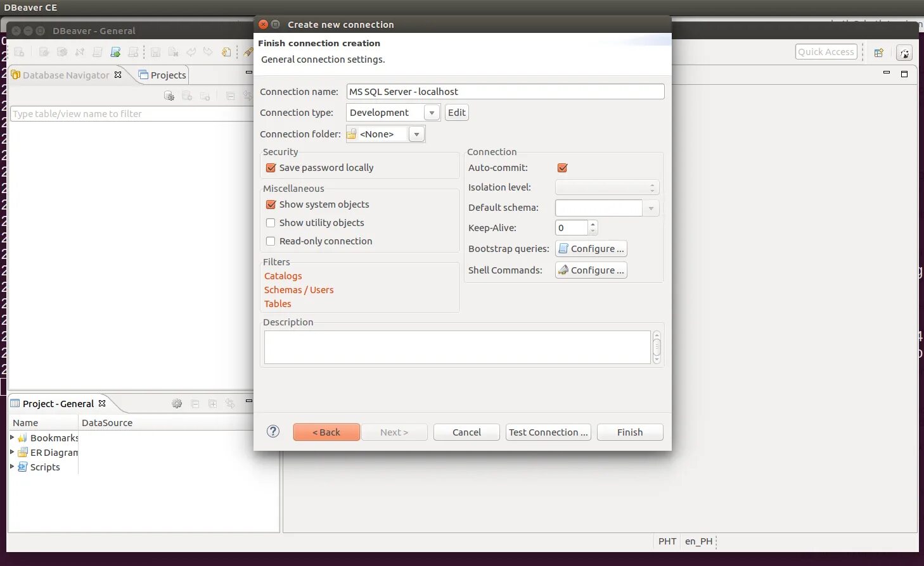Click the yellow transaction log toolbar icon
This screenshot has height=566, width=924.
(x=226, y=52)
